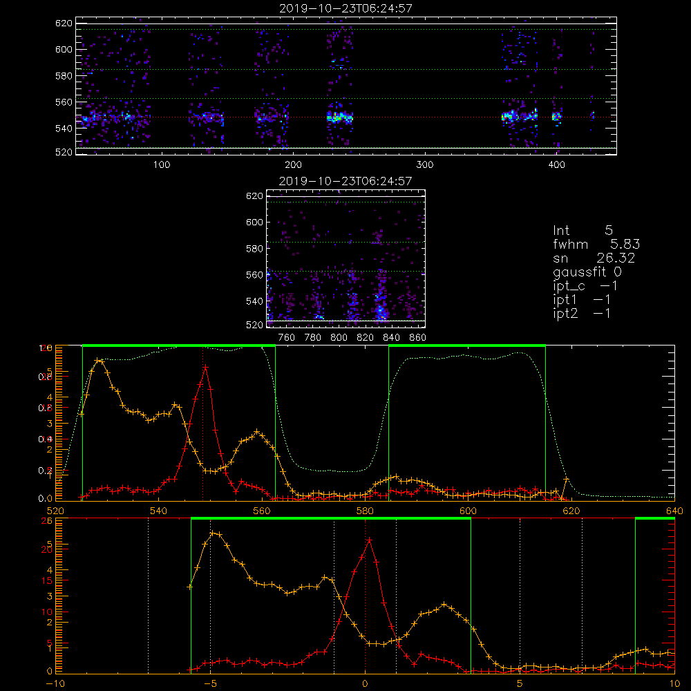Click x-axis label 840 of middle spectrogram
The image size is (691, 691).
tap(391, 338)
